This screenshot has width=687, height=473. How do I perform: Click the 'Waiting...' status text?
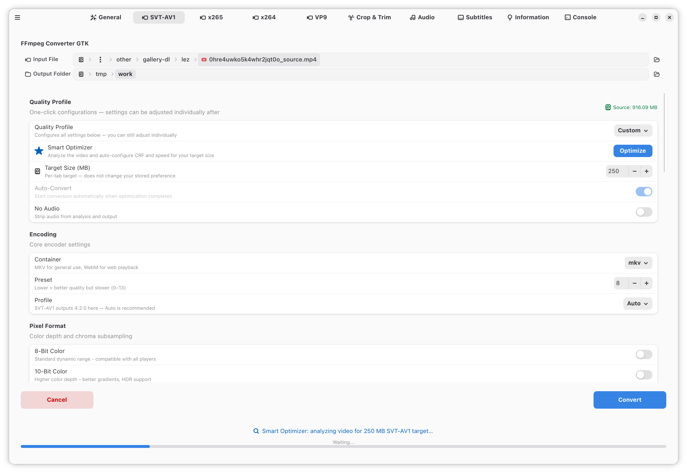tap(343, 442)
